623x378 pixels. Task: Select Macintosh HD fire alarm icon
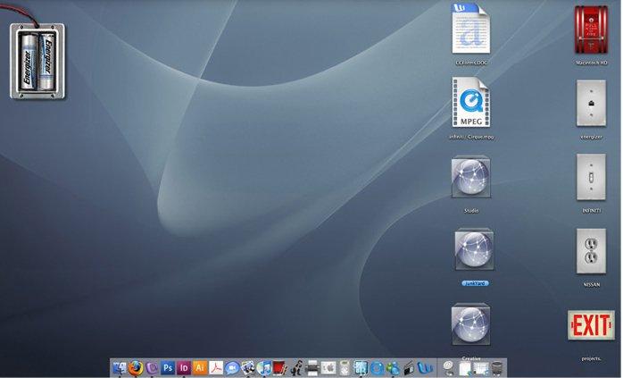coord(591,29)
